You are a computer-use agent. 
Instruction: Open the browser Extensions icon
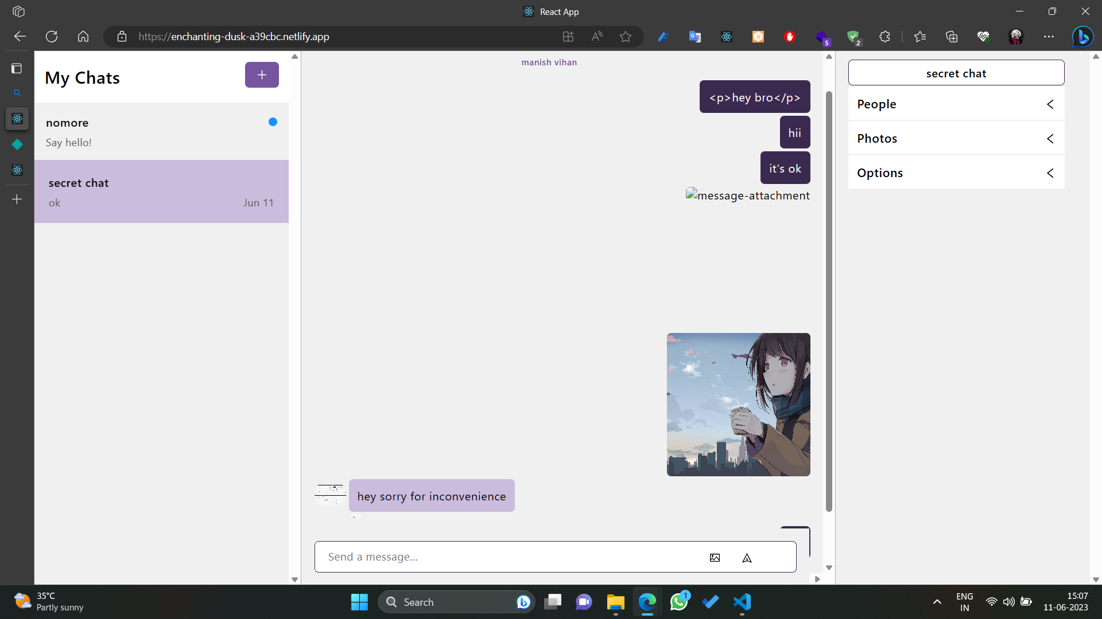(x=884, y=36)
